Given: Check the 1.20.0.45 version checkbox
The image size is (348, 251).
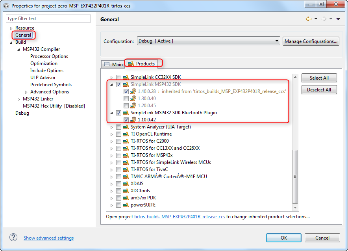Looking at the screenshot, I should tap(126, 106).
